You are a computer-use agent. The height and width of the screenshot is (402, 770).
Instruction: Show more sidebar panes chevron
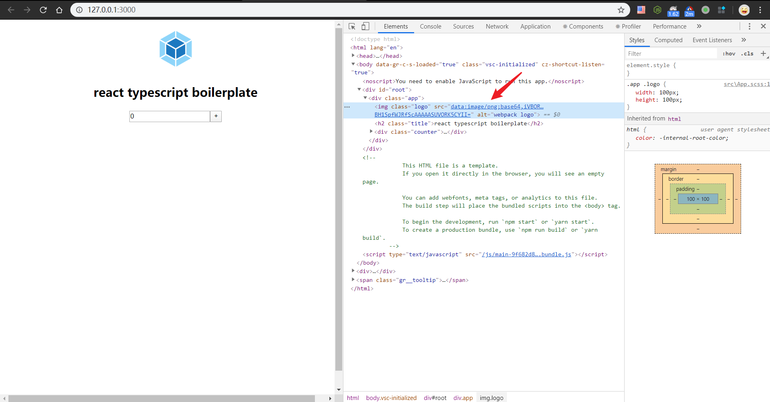(x=743, y=40)
